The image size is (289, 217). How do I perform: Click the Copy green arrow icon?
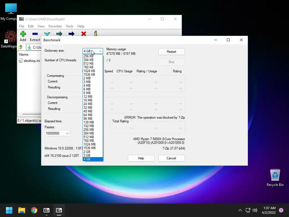pos(59,34)
